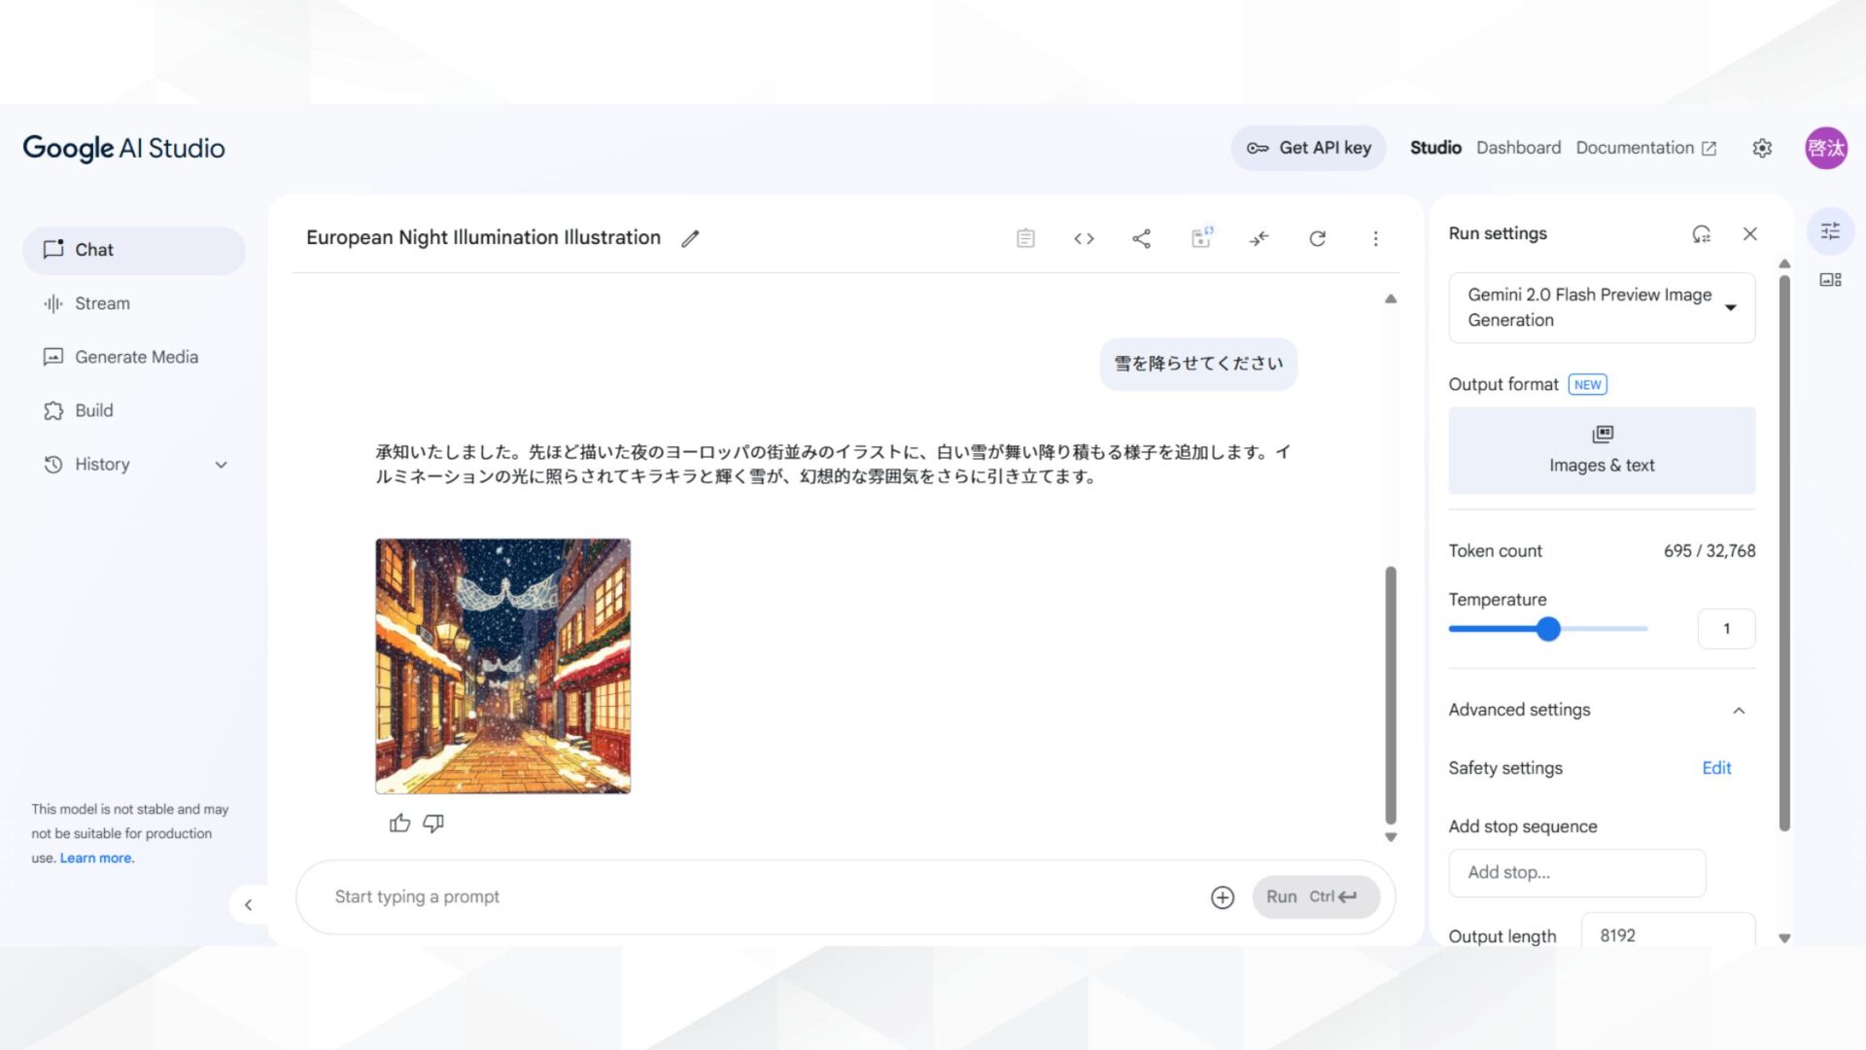Select the Images & text output format
Screen dimensions: 1866x1050
coord(1601,449)
